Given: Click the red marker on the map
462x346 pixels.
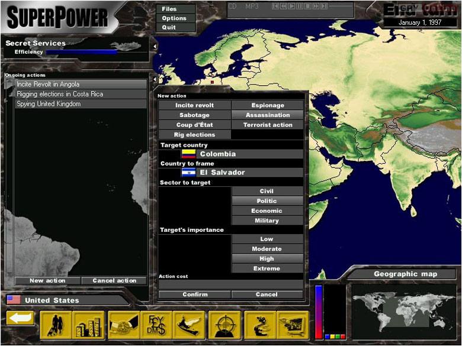Looking at the screenshot, I should 212,82.
